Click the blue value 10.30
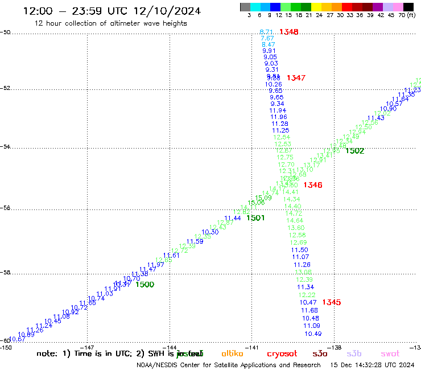Image resolution: width=421 pixels, height=370 pixels. tap(210, 232)
